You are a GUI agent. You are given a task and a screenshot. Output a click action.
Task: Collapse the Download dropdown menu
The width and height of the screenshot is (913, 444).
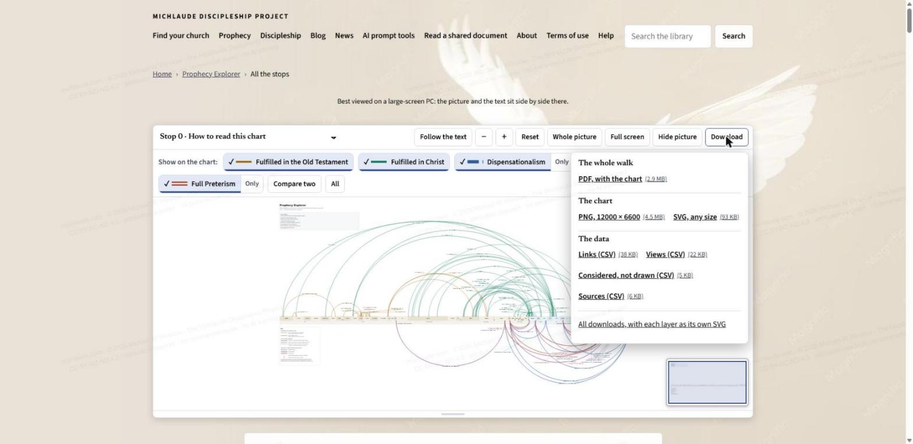click(x=727, y=137)
